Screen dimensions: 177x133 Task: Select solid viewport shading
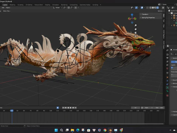click(x=153, y=8)
